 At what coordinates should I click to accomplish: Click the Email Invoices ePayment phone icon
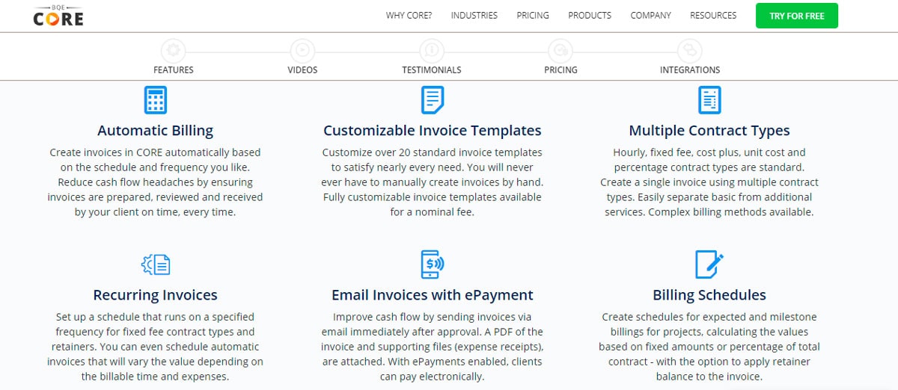(x=432, y=264)
